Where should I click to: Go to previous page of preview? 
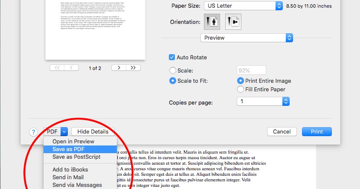tap(71, 68)
